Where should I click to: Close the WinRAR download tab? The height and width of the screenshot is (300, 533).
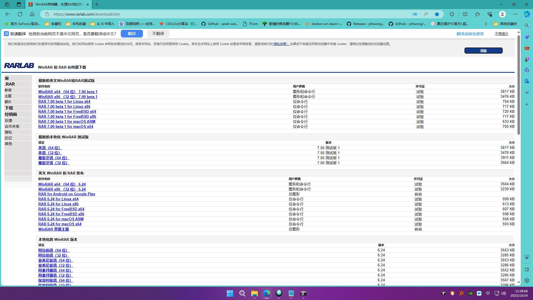(87, 4)
